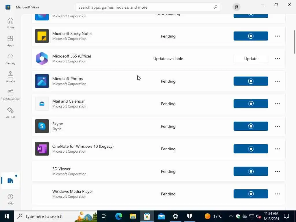This screenshot has height=222, width=296.
Task: Click the Skype app icon
Action: point(42,126)
